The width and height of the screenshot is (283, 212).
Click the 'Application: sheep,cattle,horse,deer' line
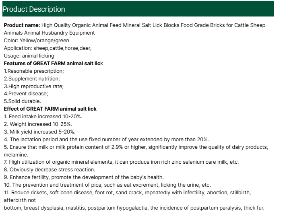(x=48, y=48)
